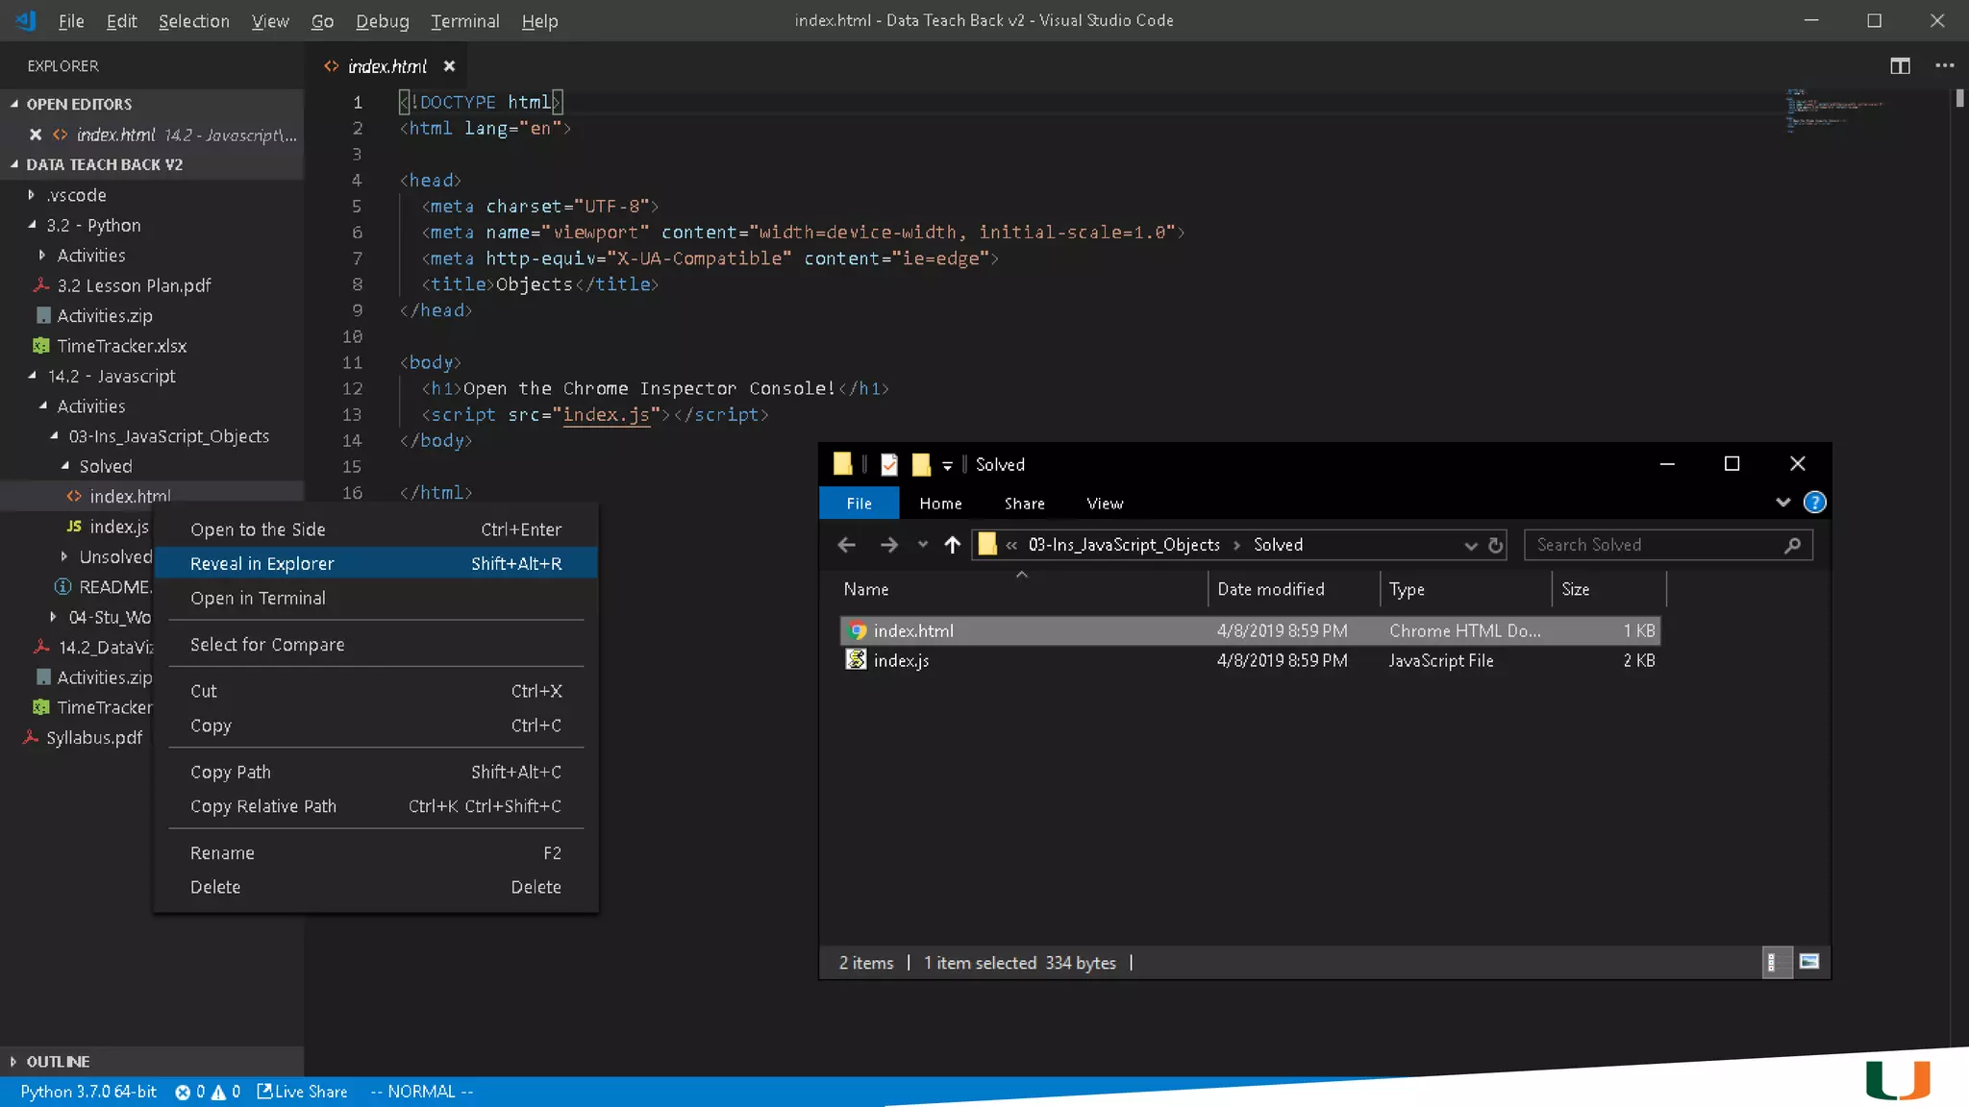
Task: Click the errors and warnings status icon
Action: pos(207,1092)
